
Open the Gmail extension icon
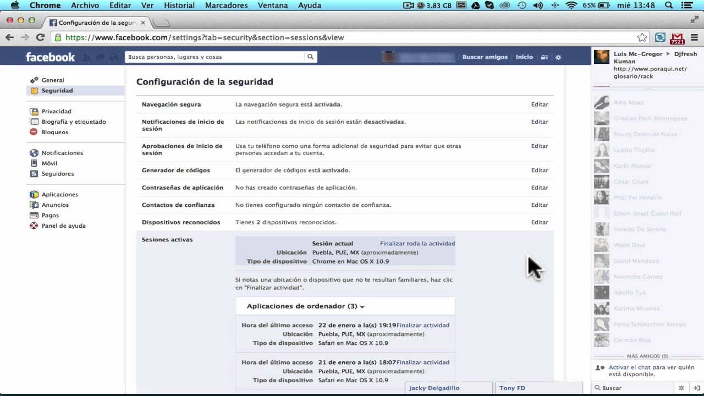[x=678, y=38]
